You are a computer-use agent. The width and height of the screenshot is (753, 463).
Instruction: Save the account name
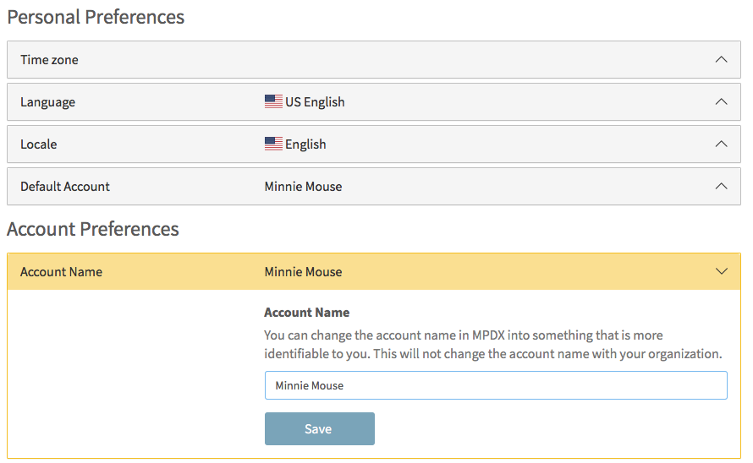click(319, 428)
